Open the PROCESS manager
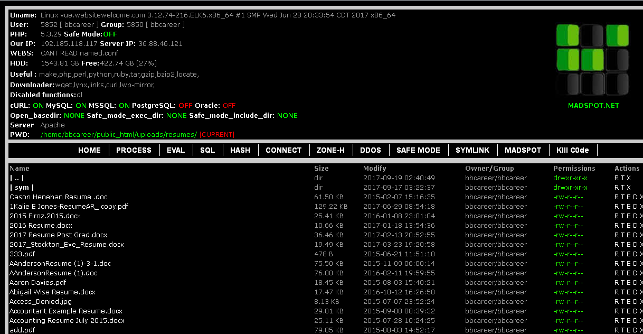This screenshot has height=334, width=643. click(134, 150)
